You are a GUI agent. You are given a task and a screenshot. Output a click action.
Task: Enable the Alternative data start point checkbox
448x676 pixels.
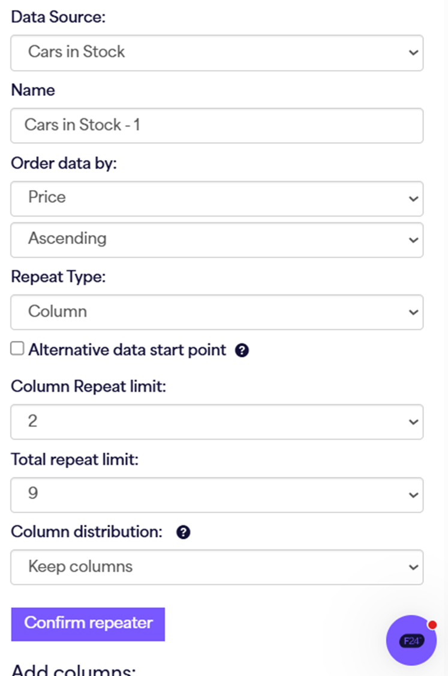[x=17, y=348]
